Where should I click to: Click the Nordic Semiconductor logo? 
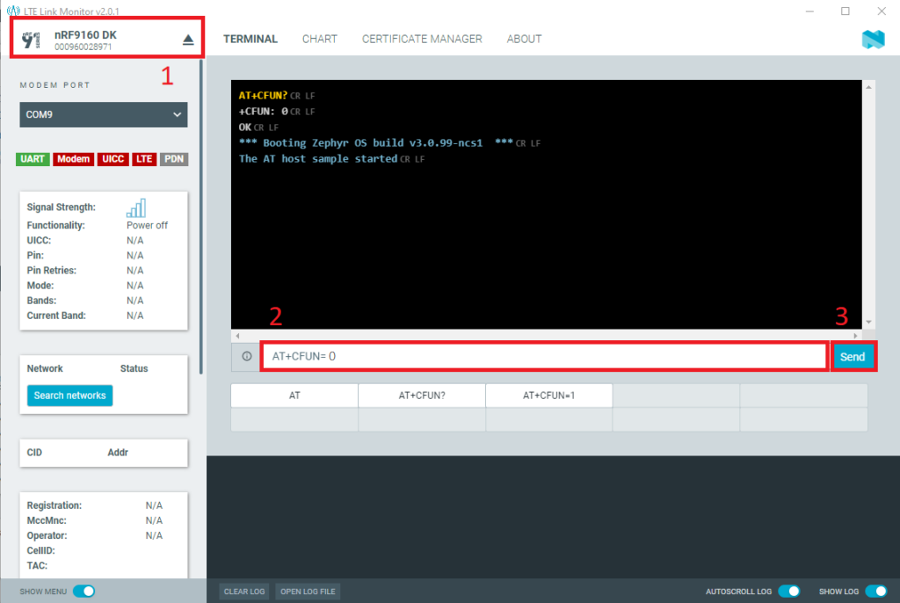(873, 39)
